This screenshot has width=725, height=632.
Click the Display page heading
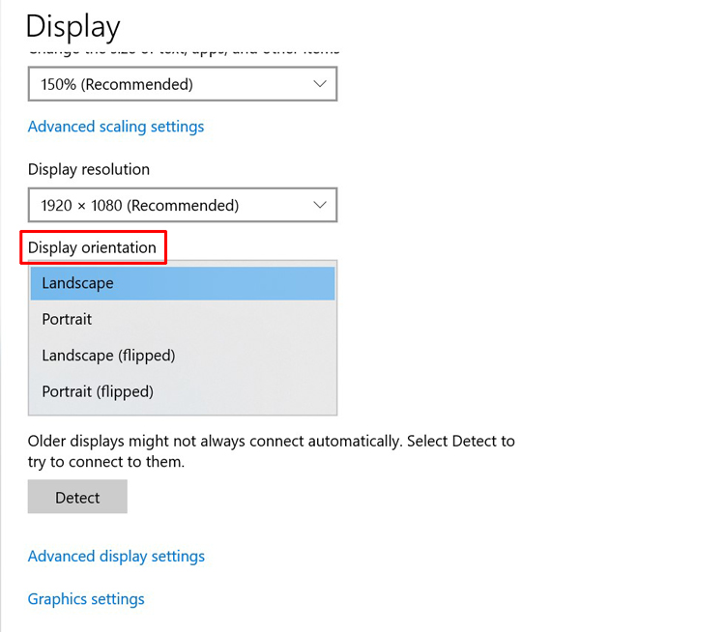73,26
